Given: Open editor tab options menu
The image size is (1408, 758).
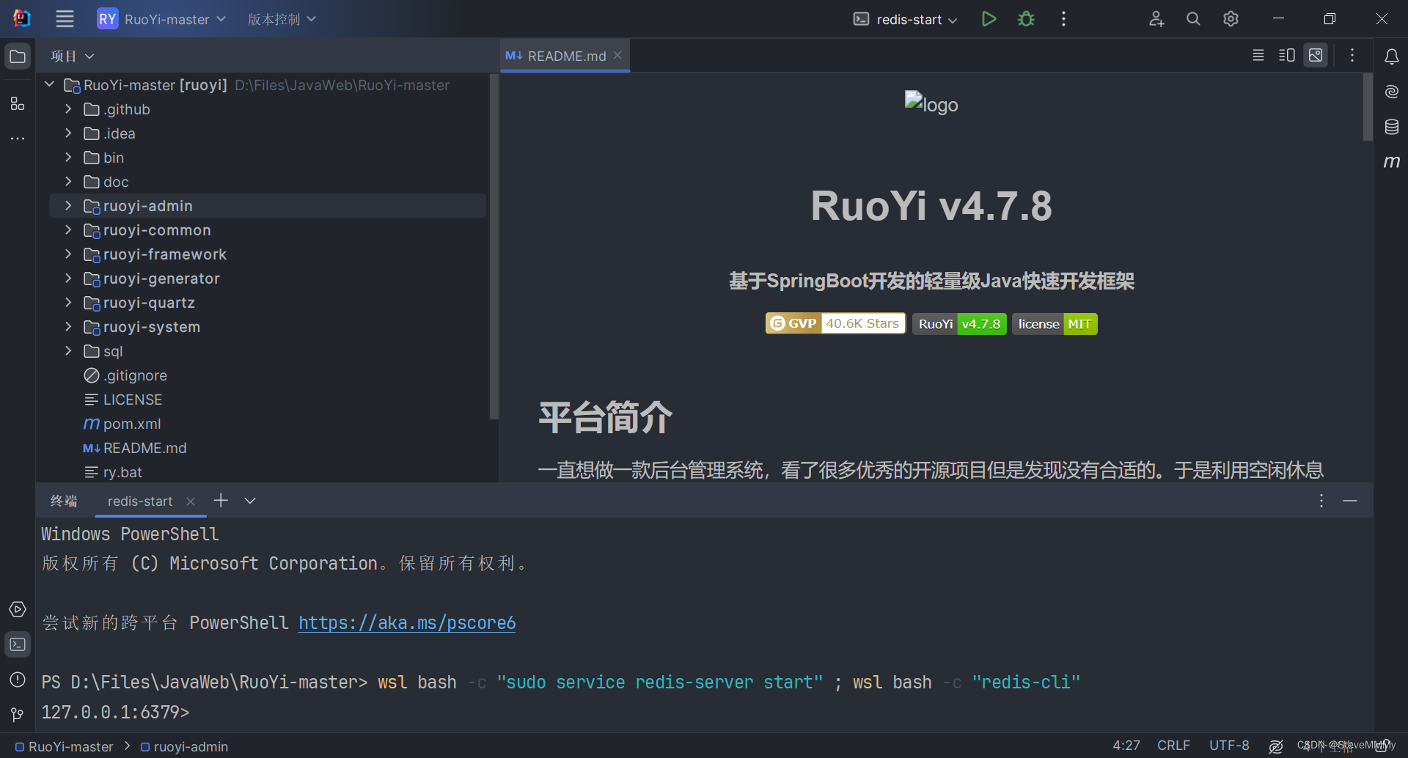Looking at the screenshot, I should (1352, 56).
